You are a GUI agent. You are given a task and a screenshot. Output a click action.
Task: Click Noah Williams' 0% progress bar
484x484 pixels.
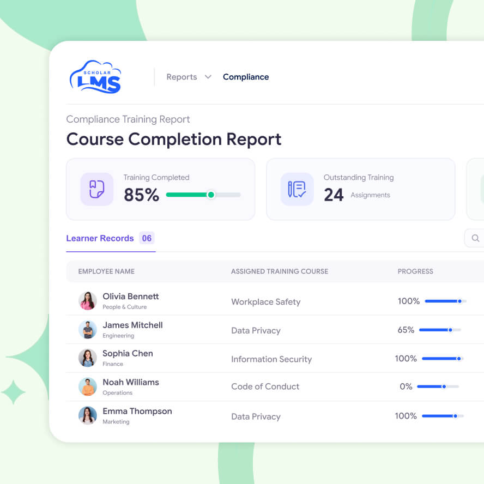(x=438, y=386)
